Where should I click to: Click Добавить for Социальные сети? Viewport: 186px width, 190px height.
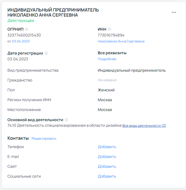click(107, 176)
